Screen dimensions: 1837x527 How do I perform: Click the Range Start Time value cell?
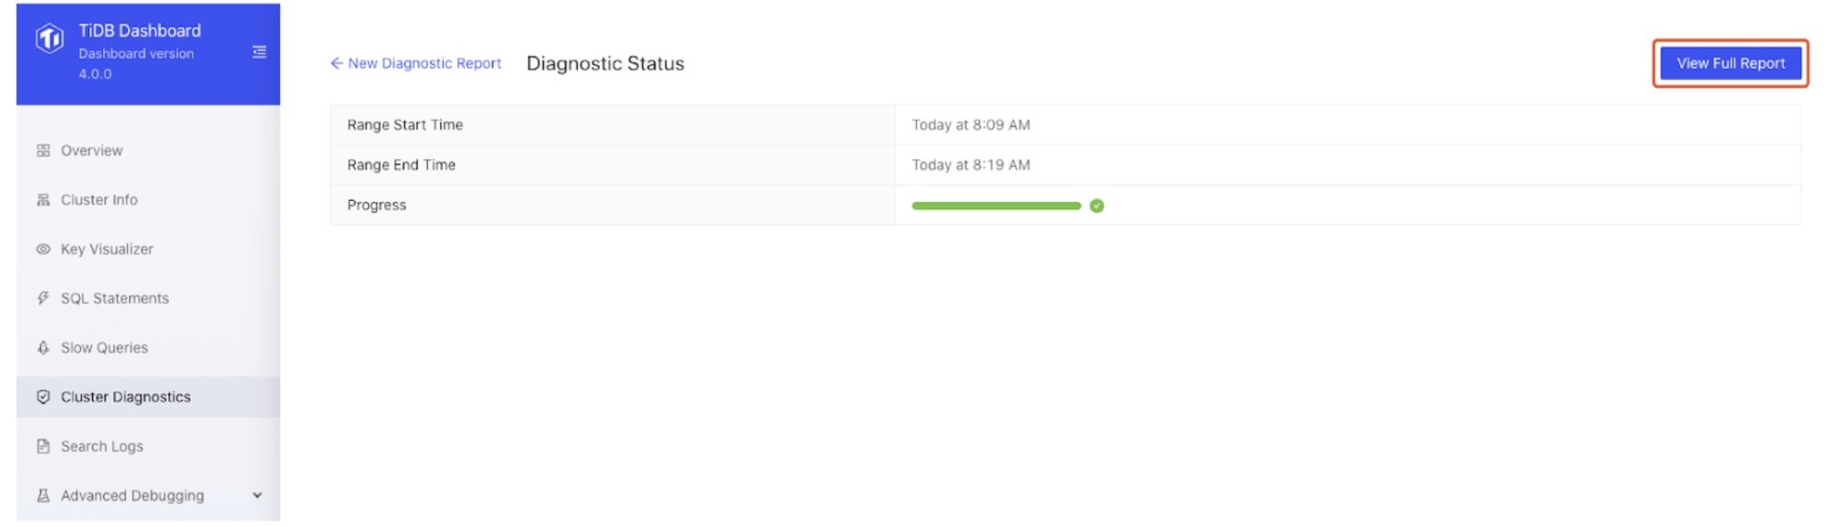[x=1347, y=125]
